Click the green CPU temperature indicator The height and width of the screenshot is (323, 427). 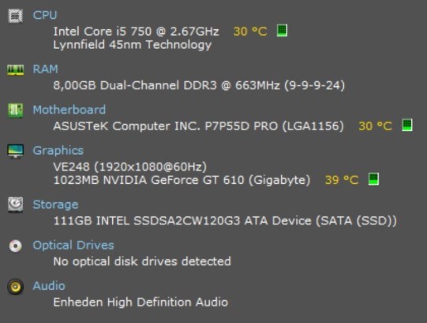[282, 30]
